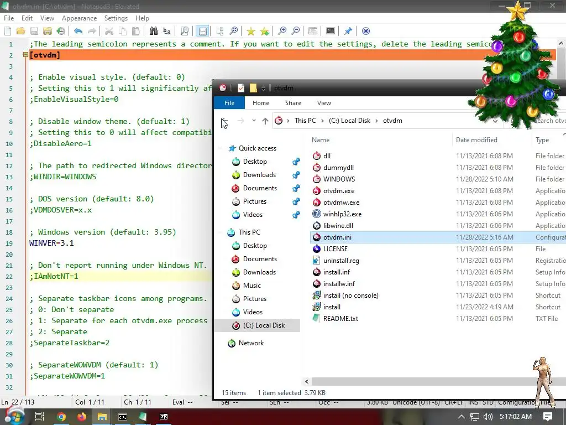
Task: Click the magnifier toolbar icon after the tree icon
Action: [x=234, y=31]
